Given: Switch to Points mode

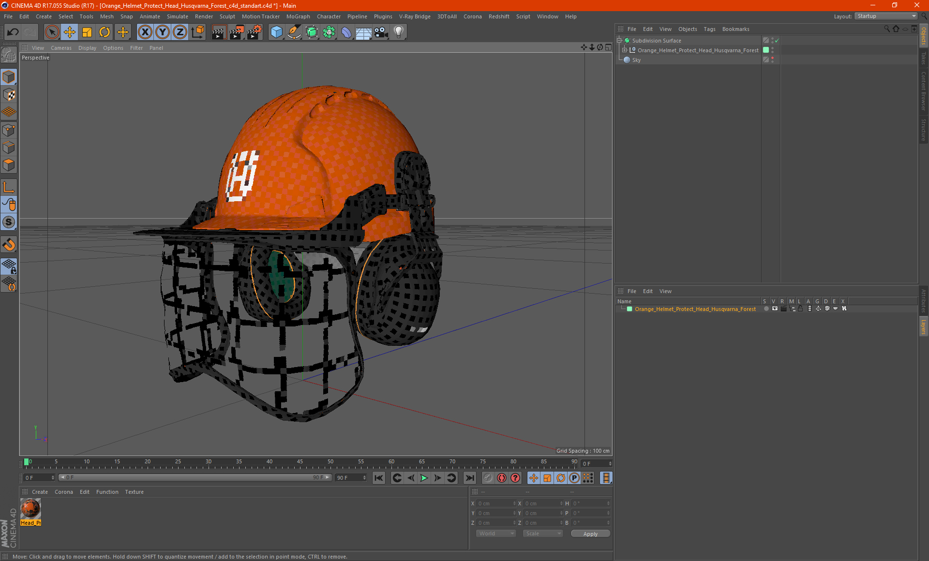Looking at the screenshot, I should (9, 130).
